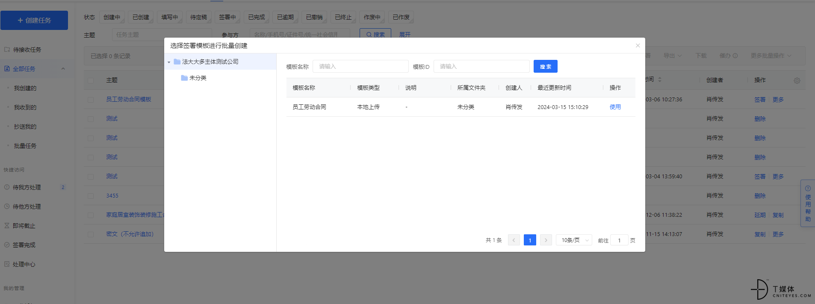Check the 员工劳动合同模板 row checkbox
815x304 pixels.
pos(91,100)
